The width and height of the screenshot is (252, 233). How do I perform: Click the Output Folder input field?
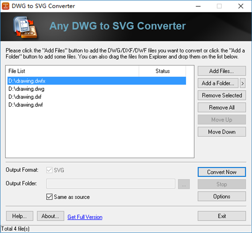point(111,184)
